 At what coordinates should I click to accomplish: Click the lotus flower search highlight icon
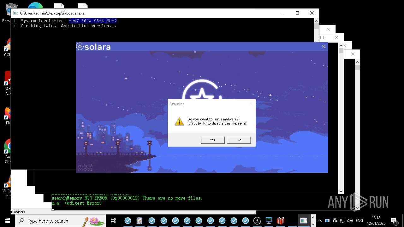[x=97, y=221]
